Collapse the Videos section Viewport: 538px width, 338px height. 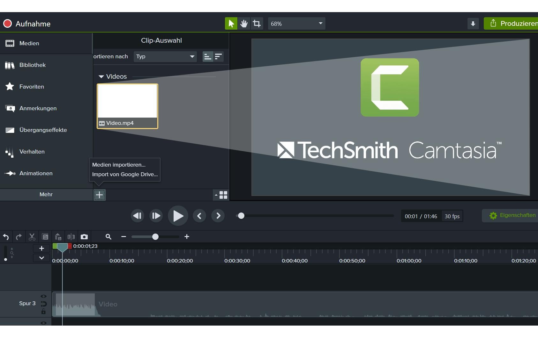pos(101,76)
